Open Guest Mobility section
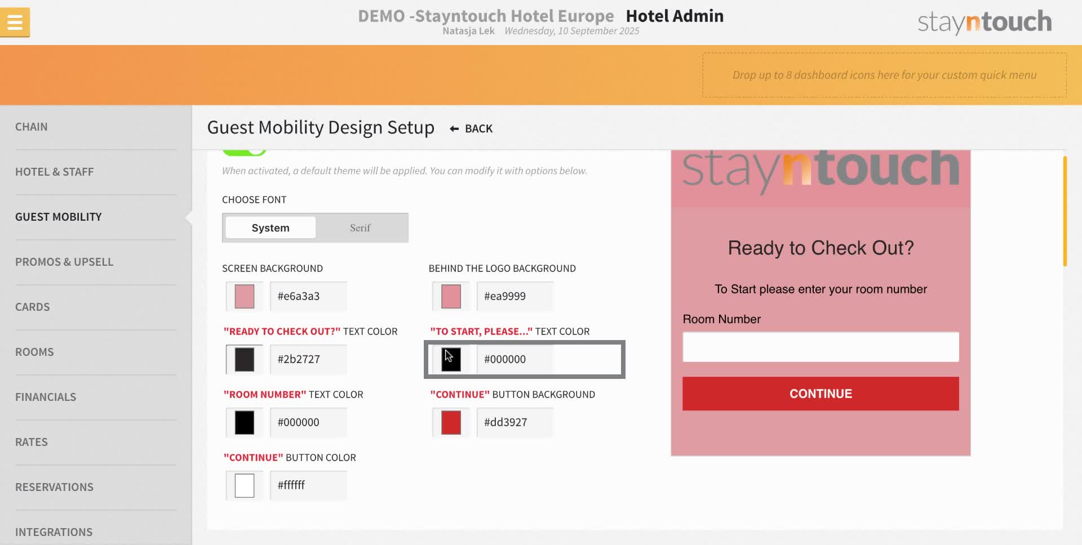This screenshot has height=545, width=1082. coord(59,217)
